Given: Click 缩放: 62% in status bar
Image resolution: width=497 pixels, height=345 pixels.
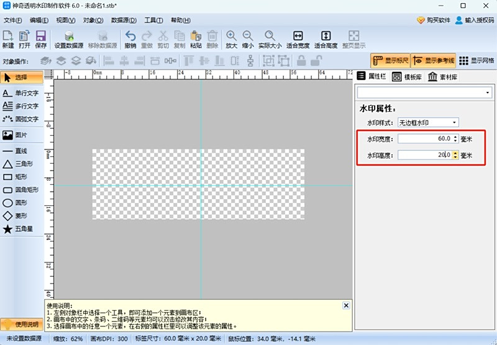Looking at the screenshot, I should click(x=68, y=339).
